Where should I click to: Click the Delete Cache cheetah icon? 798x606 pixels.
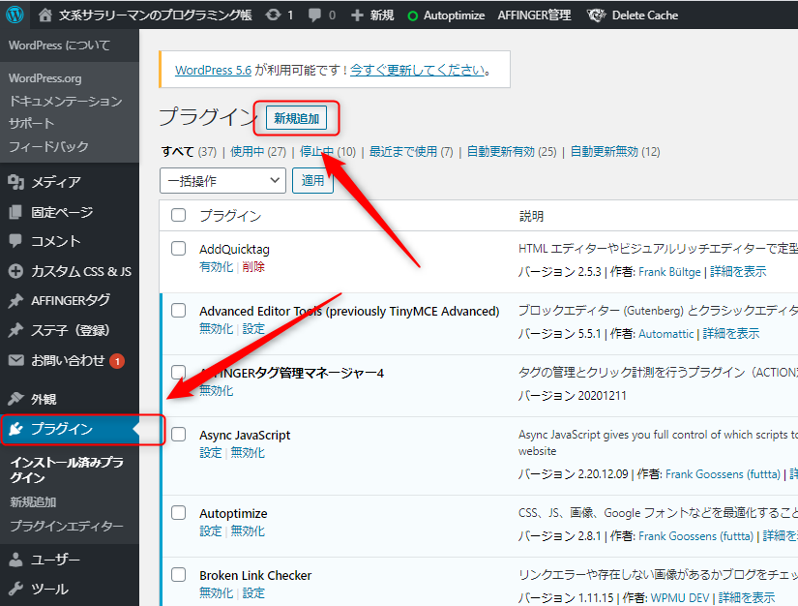tap(596, 15)
